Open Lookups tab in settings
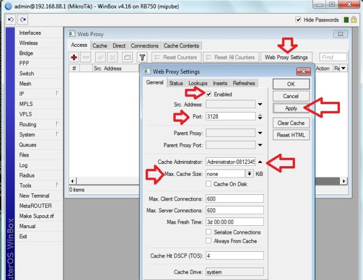 pos(198,83)
